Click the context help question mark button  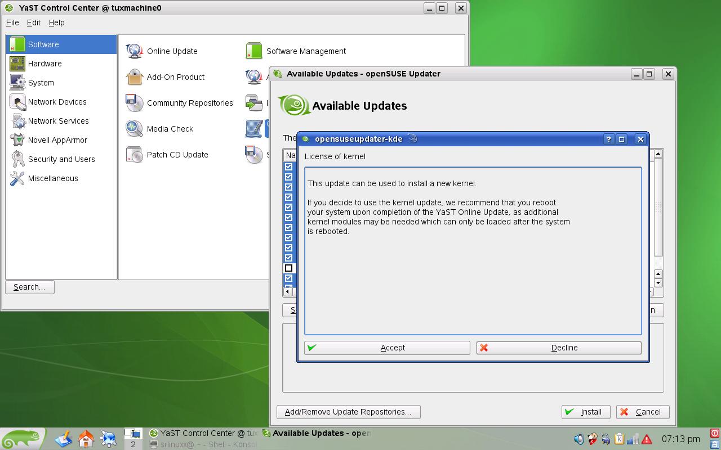coord(608,139)
